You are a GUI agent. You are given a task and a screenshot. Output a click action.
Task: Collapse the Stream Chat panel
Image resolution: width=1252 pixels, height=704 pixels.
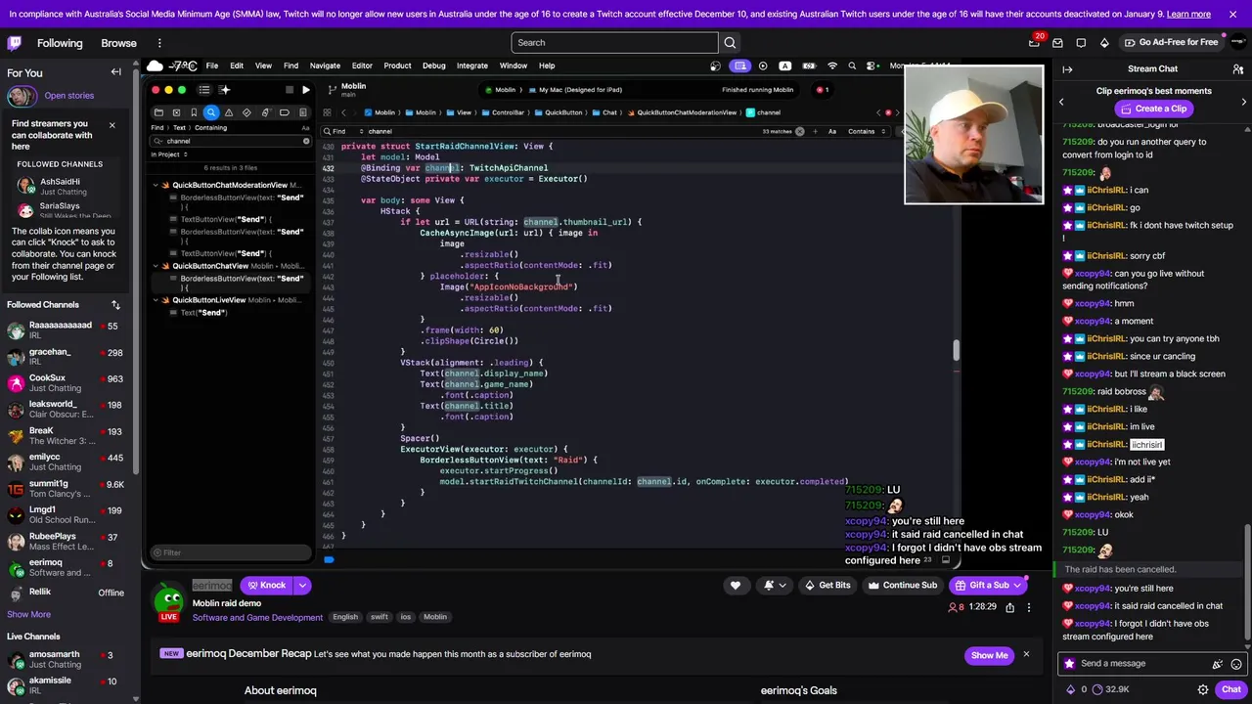pos(1067,69)
